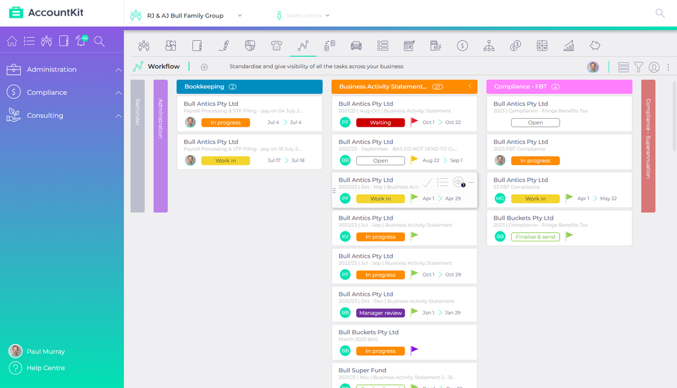677x388 pixels.
Task: Click In progress status on March 2023 BAS card
Action: 380,351
